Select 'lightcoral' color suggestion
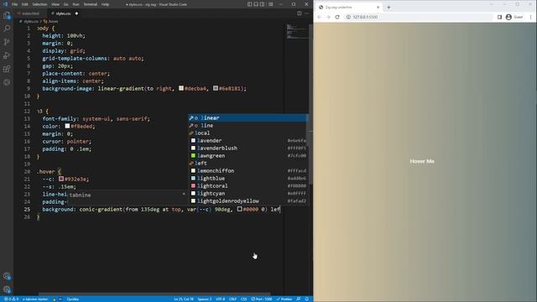The image size is (537, 302). click(248, 185)
